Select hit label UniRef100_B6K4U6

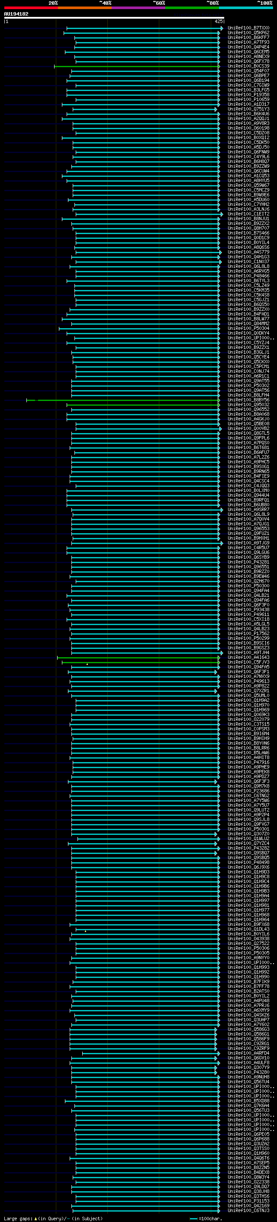[248, 114]
